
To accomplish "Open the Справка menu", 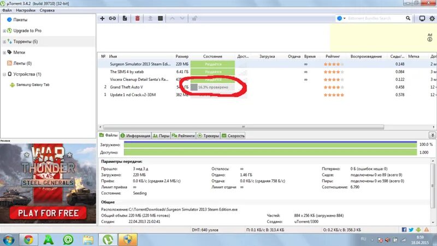I will pyautogui.click(x=47, y=10).
